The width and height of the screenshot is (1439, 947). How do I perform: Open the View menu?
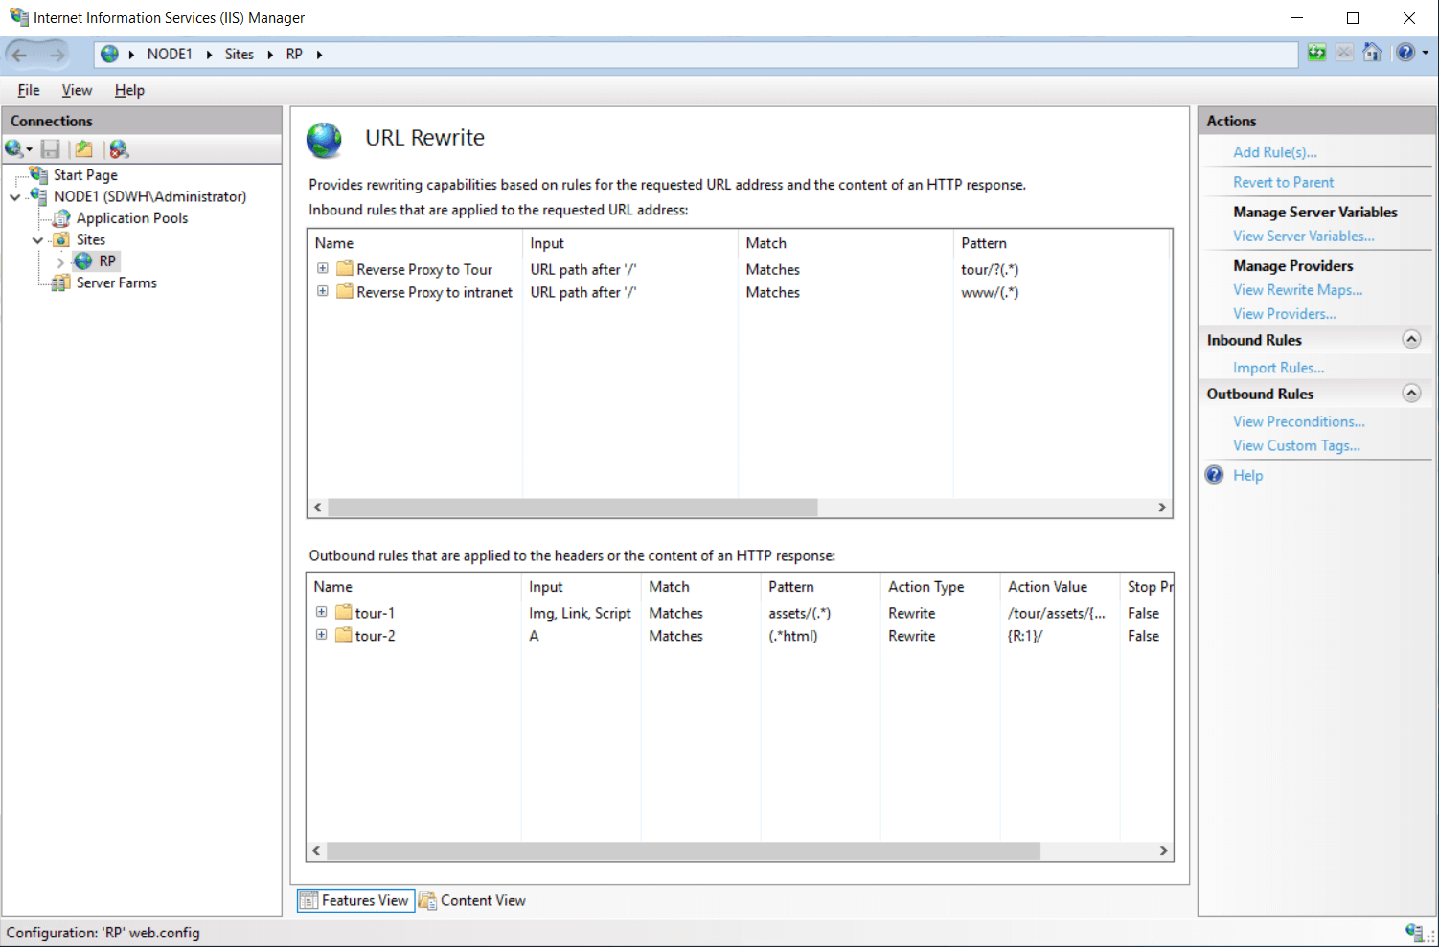click(x=77, y=89)
